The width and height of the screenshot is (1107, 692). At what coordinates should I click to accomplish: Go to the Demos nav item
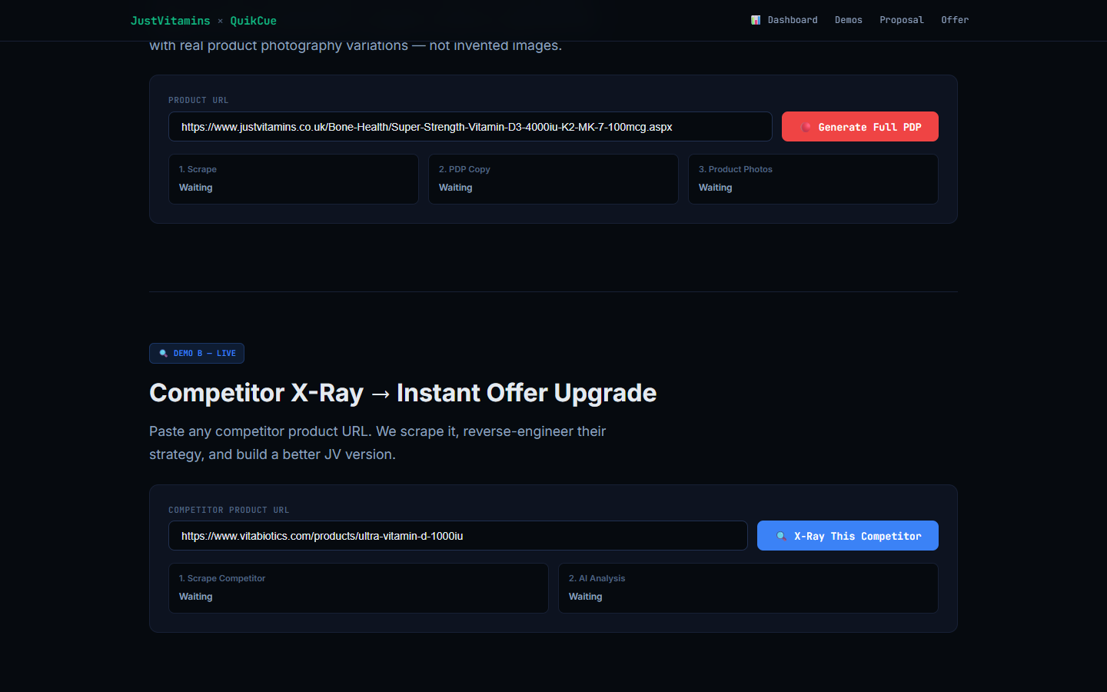pyautogui.click(x=848, y=20)
